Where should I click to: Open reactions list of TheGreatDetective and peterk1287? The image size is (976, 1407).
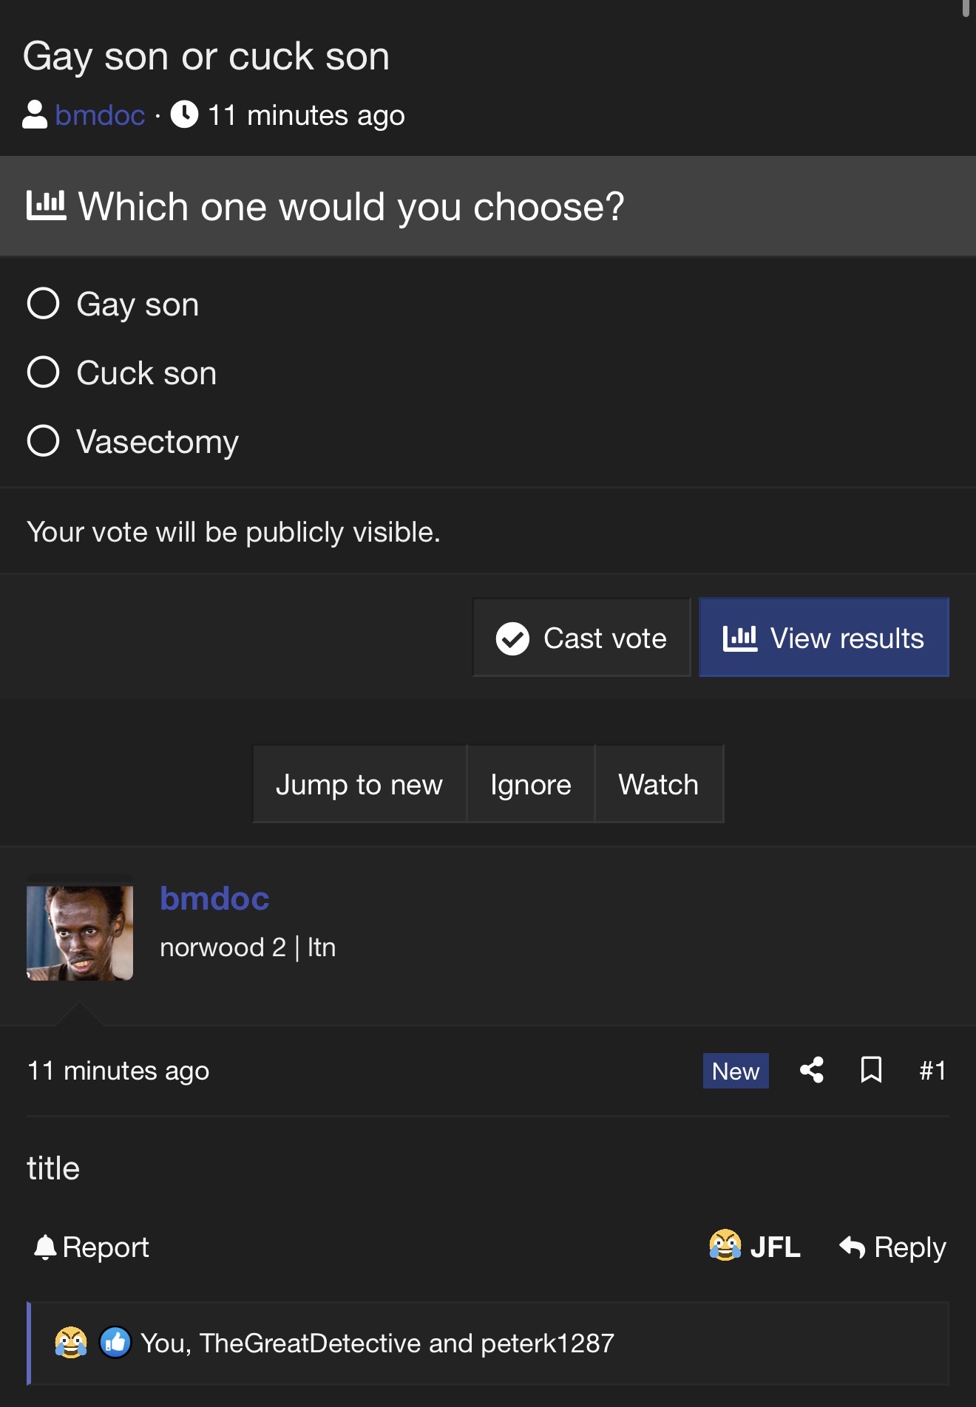click(377, 1343)
